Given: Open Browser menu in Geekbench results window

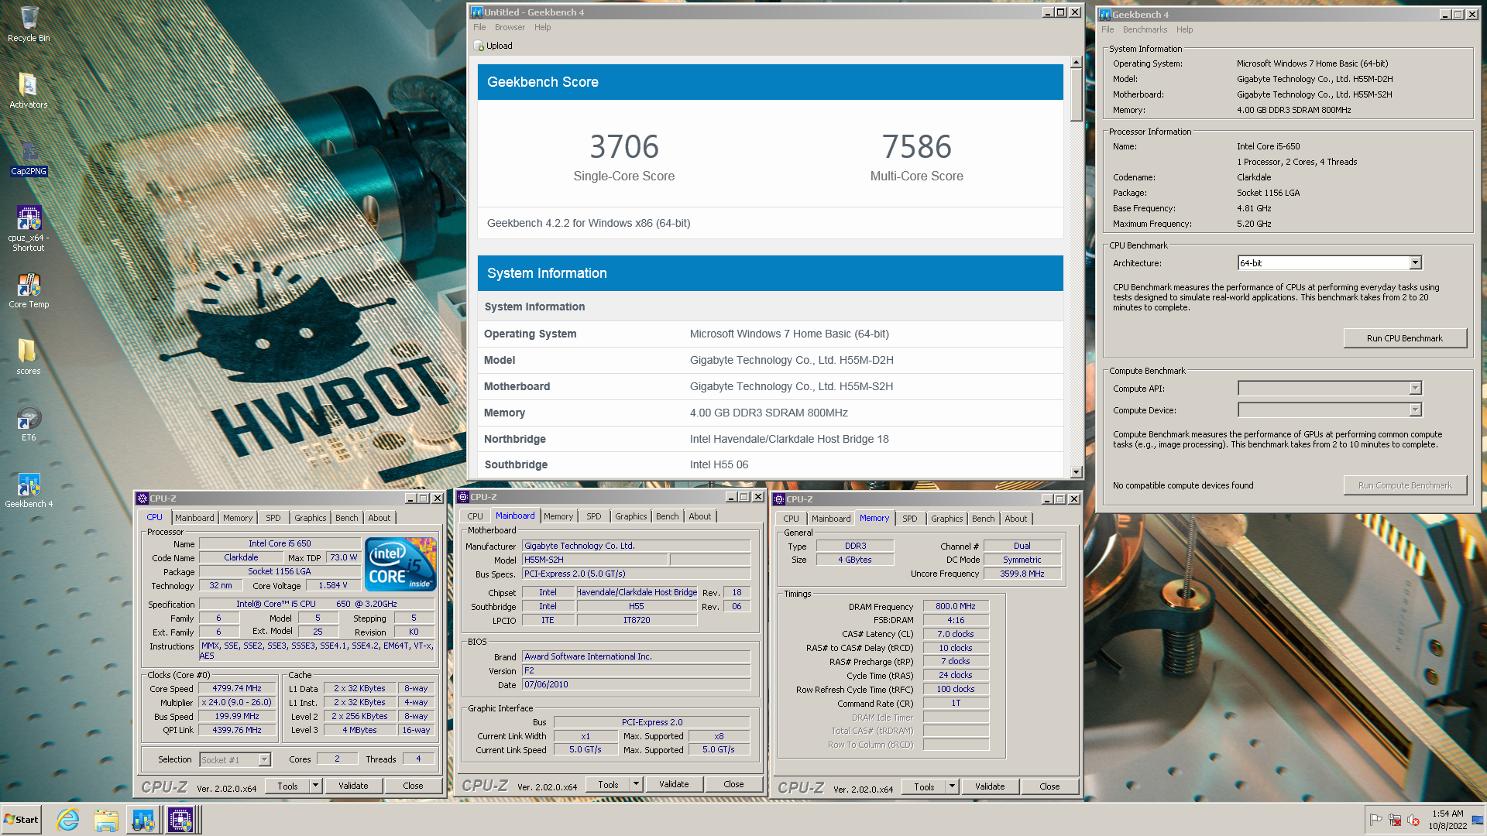Looking at the screenshot, I should [510, 27].
